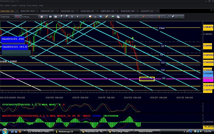
Task: Click the add label note icon
Action: click(90, 16)
